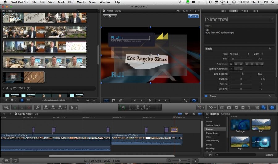The height and width of the screenshot is (164, 278).
Task: Toggle audio skimming in timeline
Action: point(187,114)
